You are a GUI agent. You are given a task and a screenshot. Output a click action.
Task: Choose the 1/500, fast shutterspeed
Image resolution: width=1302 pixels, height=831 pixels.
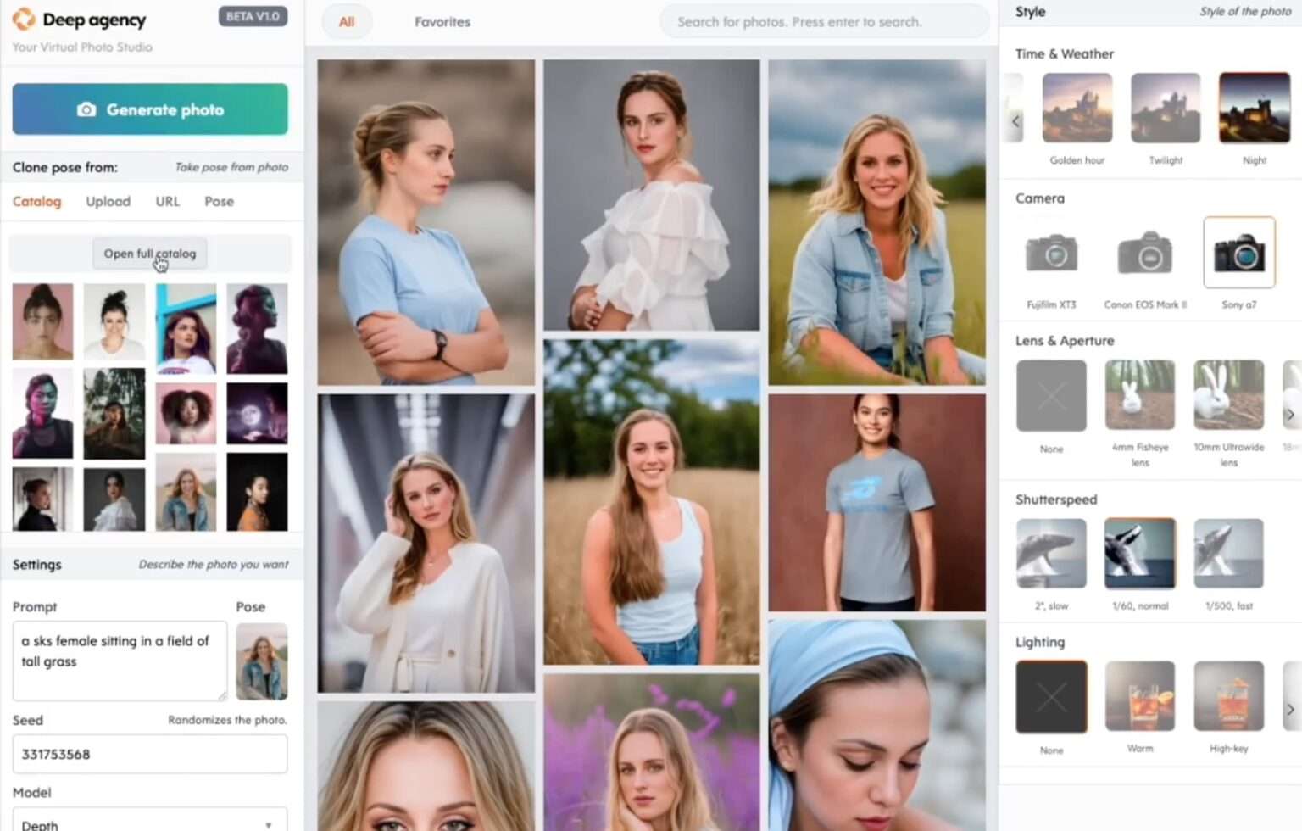click(1228, 553)
